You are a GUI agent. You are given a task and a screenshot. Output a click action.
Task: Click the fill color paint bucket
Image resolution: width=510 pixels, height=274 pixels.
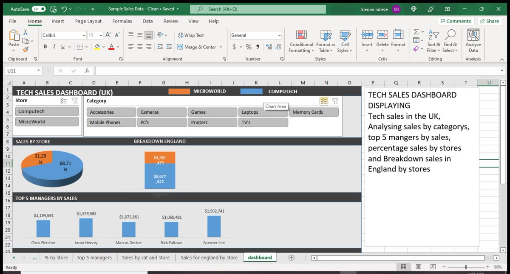[x=97, y=47]
